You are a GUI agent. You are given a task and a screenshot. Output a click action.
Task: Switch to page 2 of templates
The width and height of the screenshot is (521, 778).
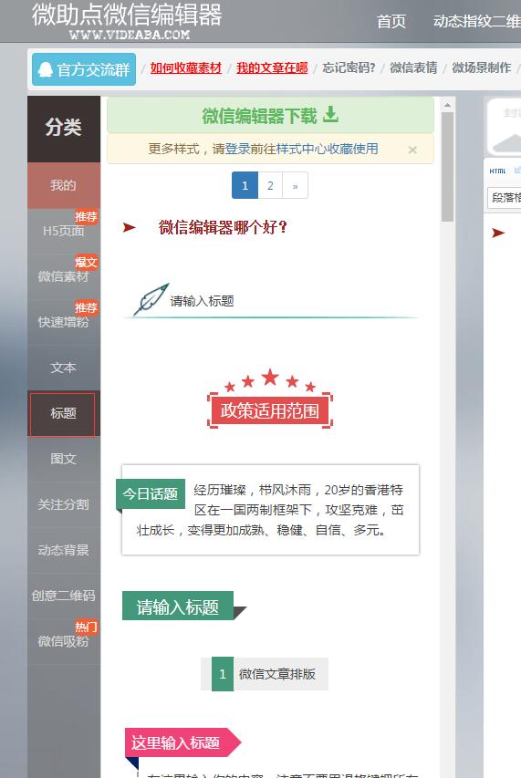click(270, 185)
